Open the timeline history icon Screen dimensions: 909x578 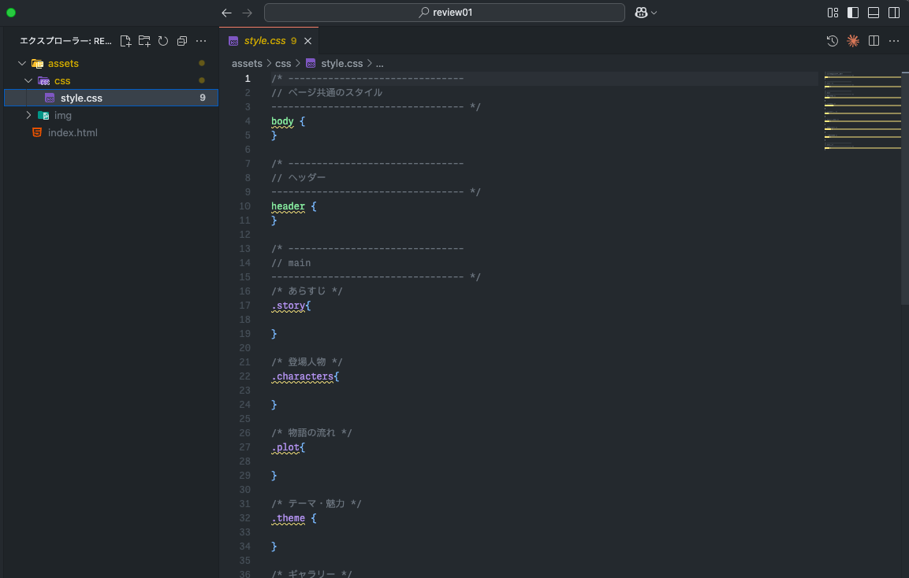click(832, 41)
